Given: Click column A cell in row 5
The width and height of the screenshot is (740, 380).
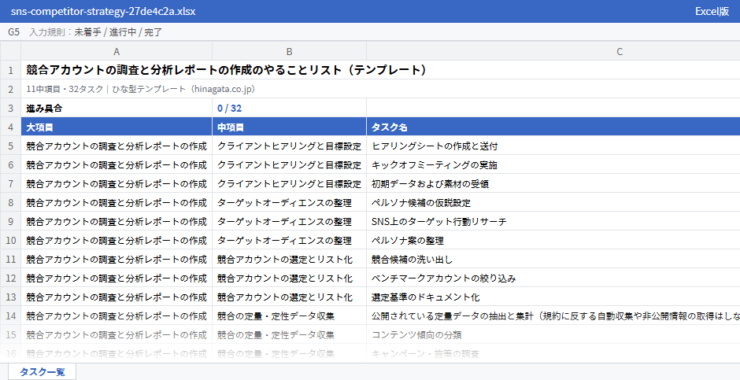Looking at the screenshot, I should click(117, 146).
